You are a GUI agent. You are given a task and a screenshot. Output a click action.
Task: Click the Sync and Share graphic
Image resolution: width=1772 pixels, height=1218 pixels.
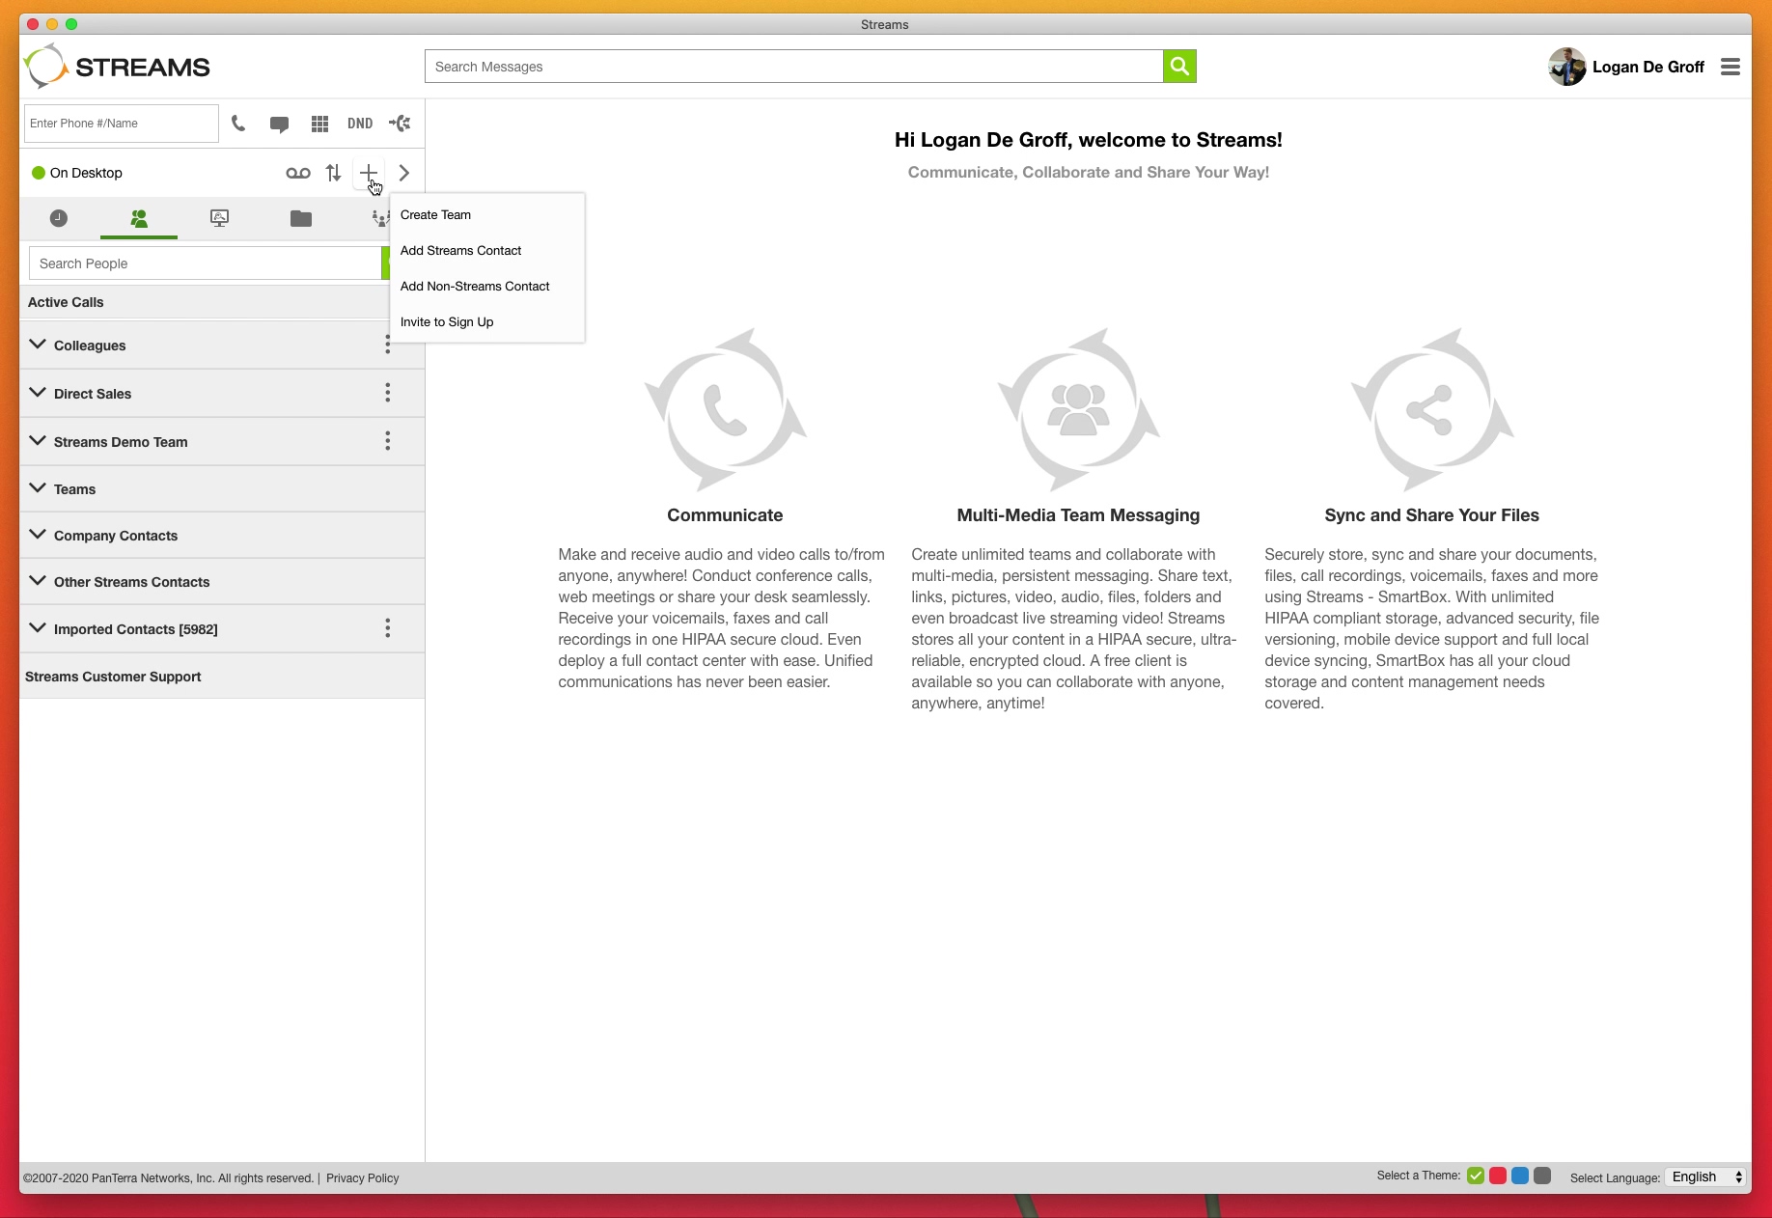tap(1431, 409)
